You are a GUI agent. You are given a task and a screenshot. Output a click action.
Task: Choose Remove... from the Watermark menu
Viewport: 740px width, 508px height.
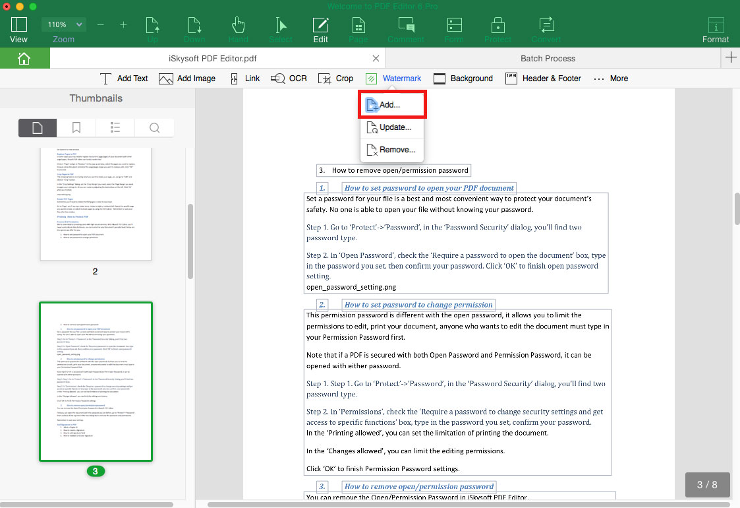coord(391,150)
